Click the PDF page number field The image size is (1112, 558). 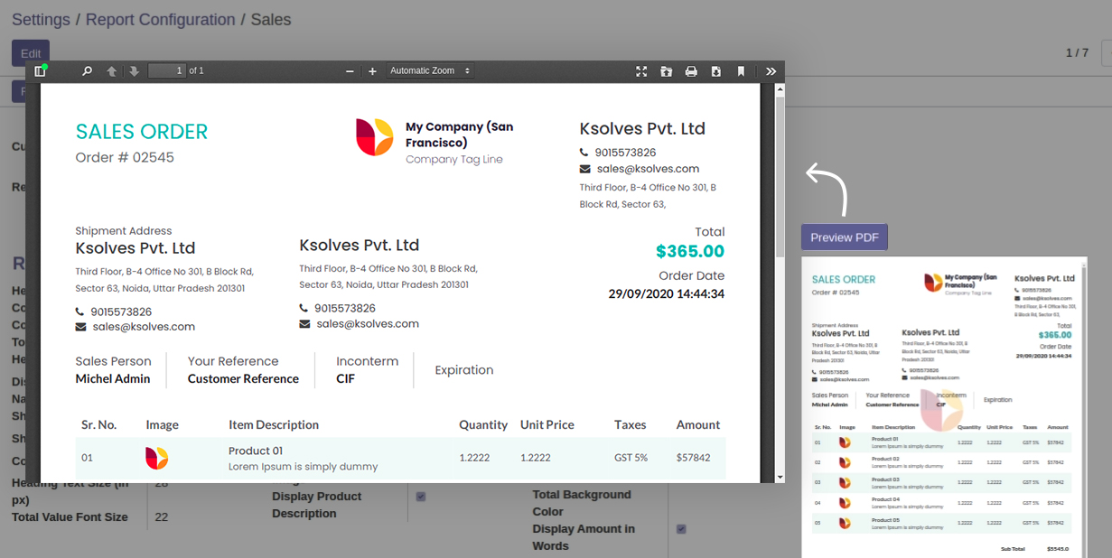point(167,70)
